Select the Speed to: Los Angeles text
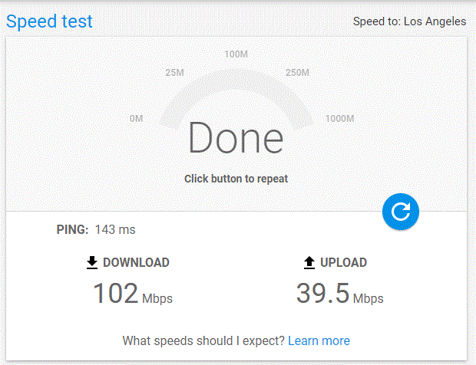Viewport: 476px width, 365px height. coord(409,21)
